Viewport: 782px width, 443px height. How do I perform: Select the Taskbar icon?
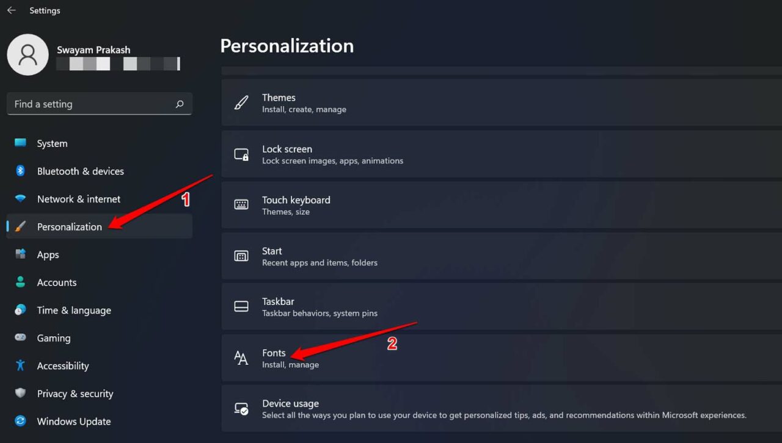point(241,306)
